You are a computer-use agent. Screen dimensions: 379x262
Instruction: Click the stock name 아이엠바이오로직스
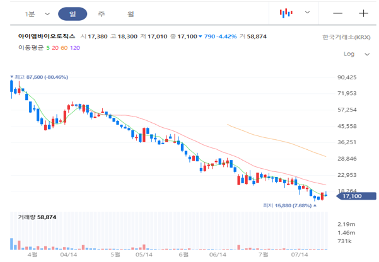click(x=47, y=37)
